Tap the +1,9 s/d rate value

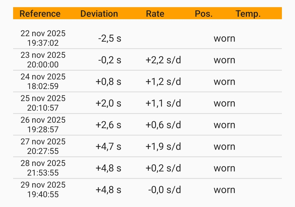click(x=163, y=146)
